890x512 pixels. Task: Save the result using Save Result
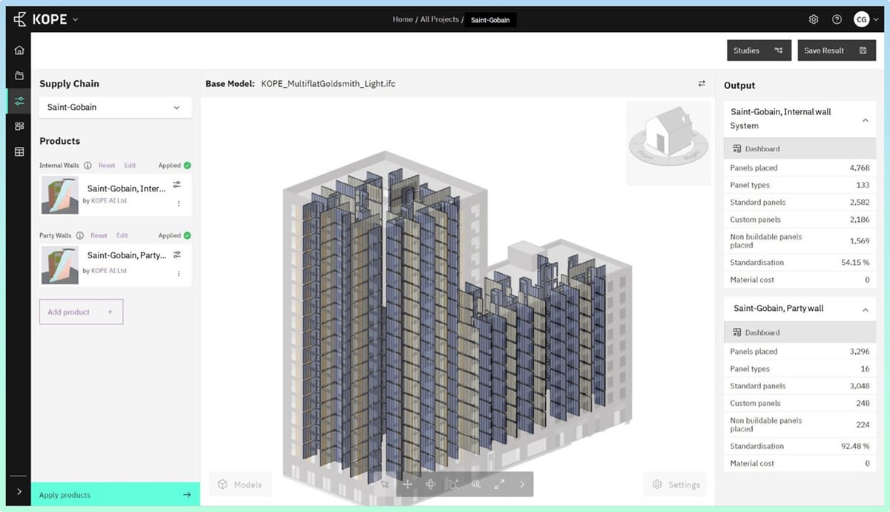(837, 50)
